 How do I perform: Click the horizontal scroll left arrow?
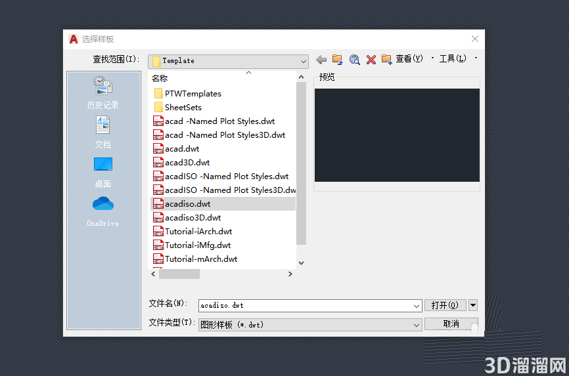tap(154, 274)
